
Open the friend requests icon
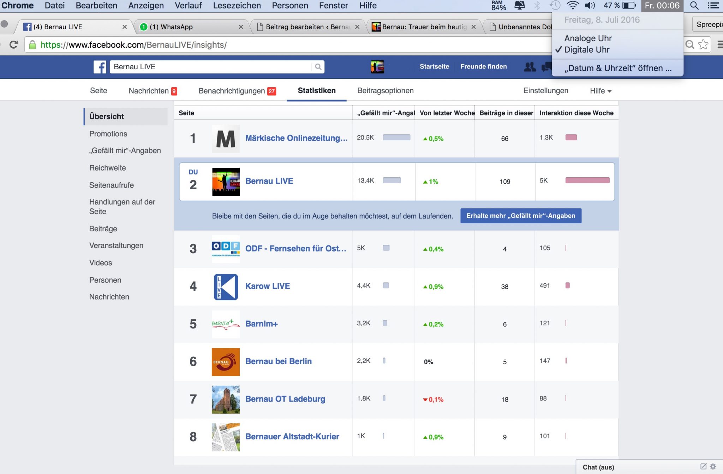(530, 67)
